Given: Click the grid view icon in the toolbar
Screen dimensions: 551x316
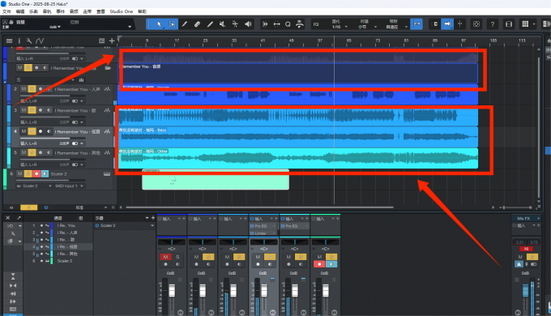Looking at the screenshot, I should coord(525,23).
